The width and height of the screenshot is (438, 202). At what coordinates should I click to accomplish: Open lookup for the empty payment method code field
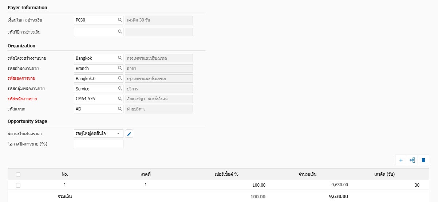[x=120, y=32]
